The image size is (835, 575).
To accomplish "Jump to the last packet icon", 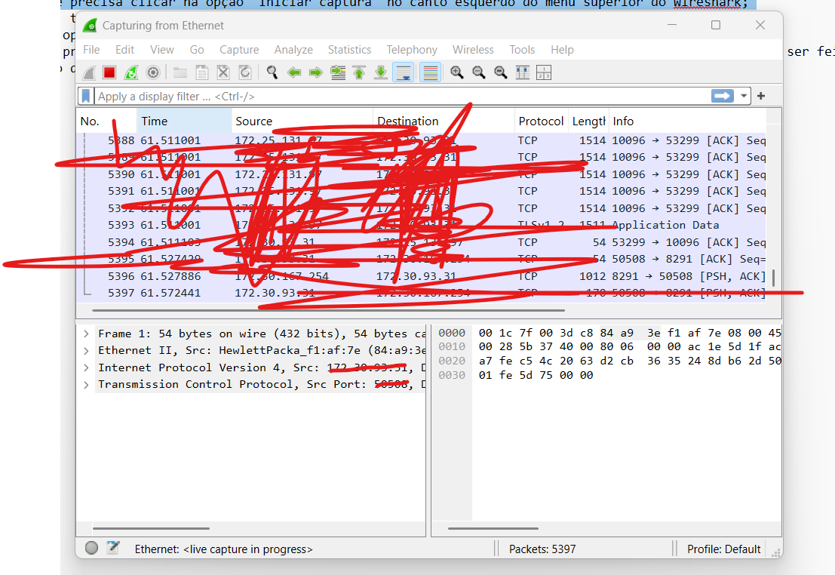I will pyautogui.click(x=381, y=72).
